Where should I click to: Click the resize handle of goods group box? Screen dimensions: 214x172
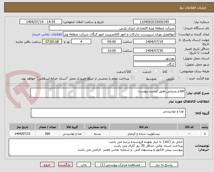(32, 116)
